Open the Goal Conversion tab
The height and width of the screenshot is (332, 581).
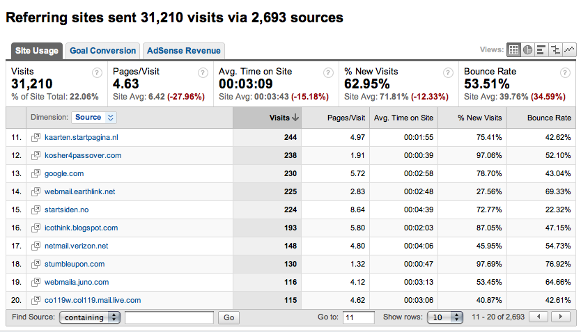click(102, 51)
